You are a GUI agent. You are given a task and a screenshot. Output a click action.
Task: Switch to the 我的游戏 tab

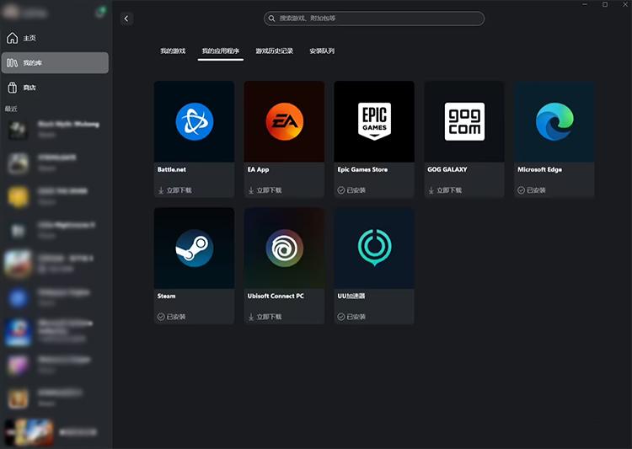[x=173, y=51]
